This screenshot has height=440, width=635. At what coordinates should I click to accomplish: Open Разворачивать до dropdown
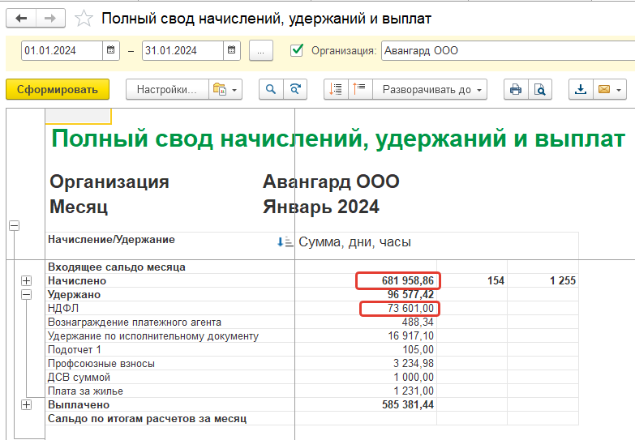(430, 89)
